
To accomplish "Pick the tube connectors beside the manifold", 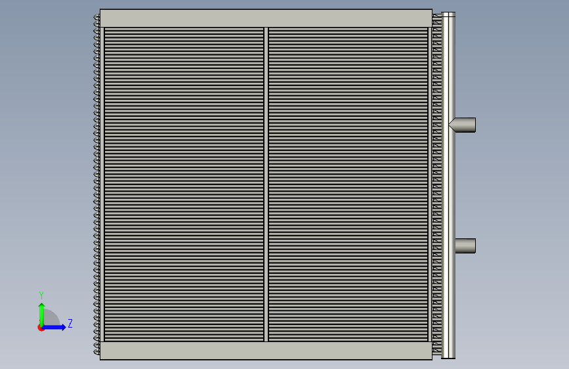I will click(x=436, y=185).
